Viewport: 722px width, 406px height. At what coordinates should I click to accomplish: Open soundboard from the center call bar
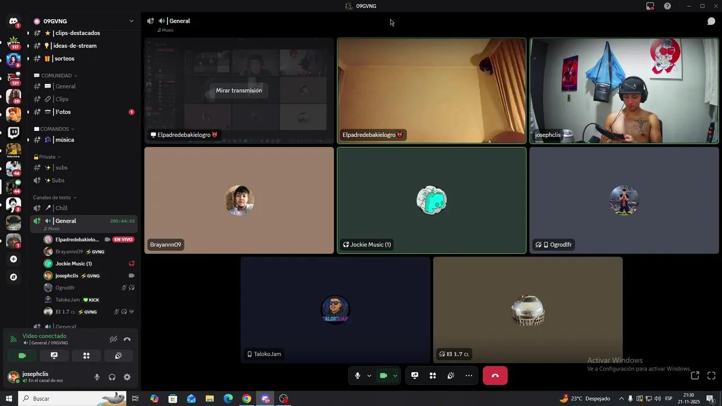pos(451,376)
